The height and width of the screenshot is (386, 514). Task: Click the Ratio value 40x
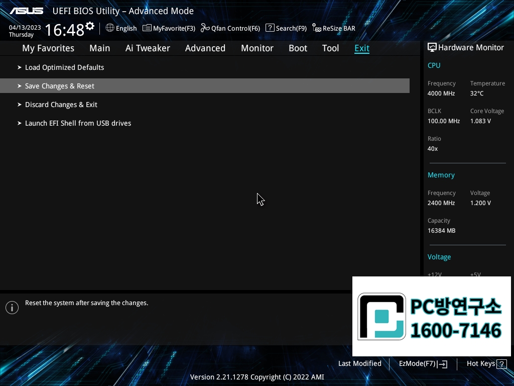coord(432,149)
